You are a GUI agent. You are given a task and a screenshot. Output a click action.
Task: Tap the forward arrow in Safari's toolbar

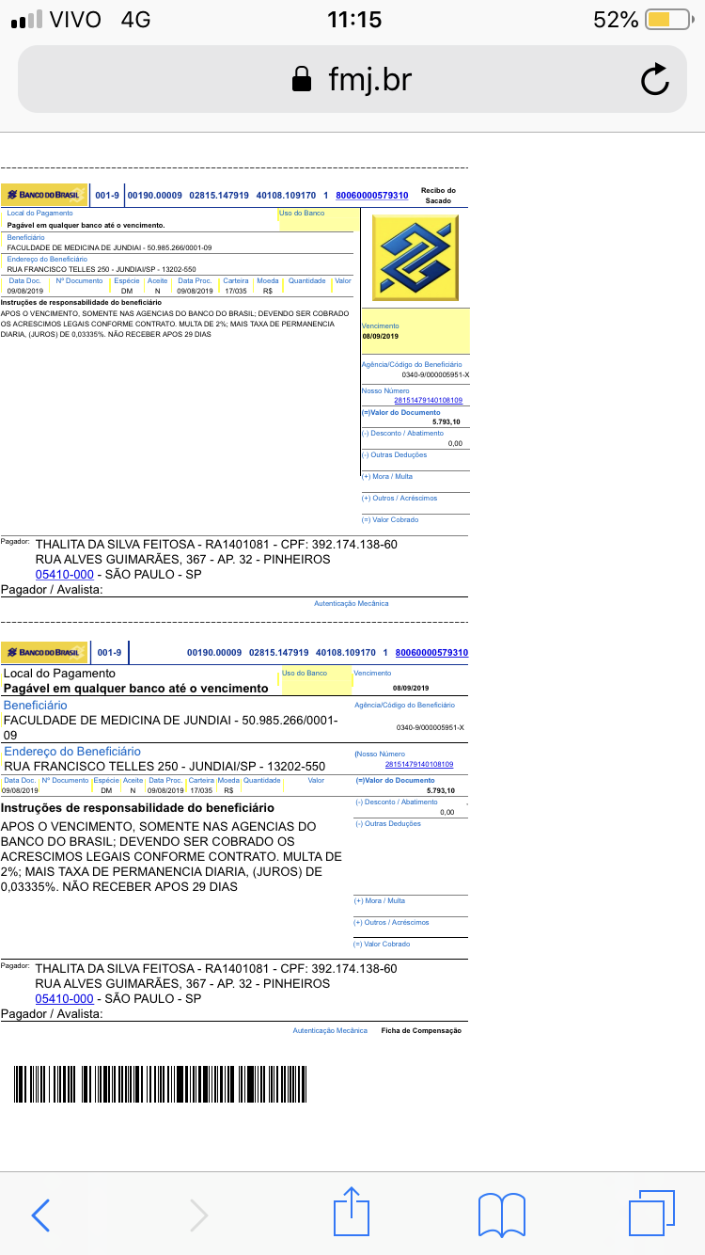(198, 1215)
